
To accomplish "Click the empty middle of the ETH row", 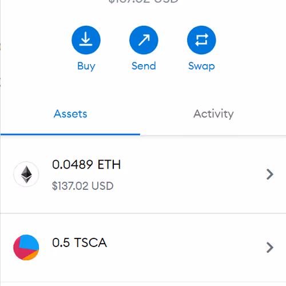I will pos(190,174).
